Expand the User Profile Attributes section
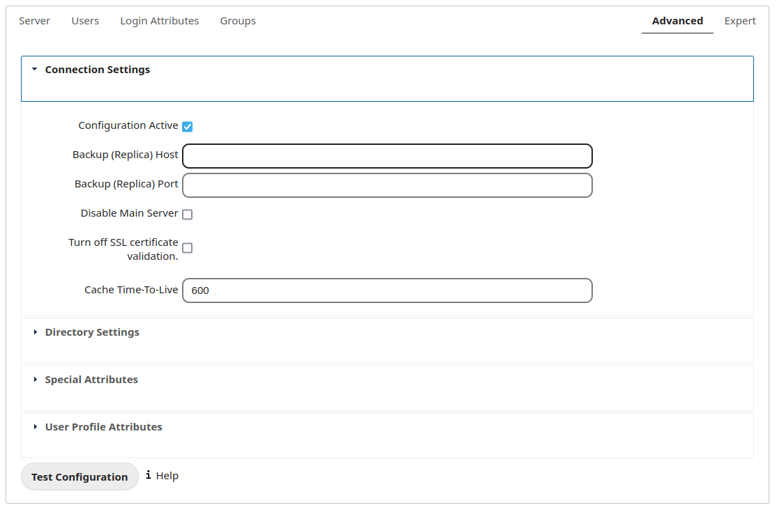 click(103, 427)
